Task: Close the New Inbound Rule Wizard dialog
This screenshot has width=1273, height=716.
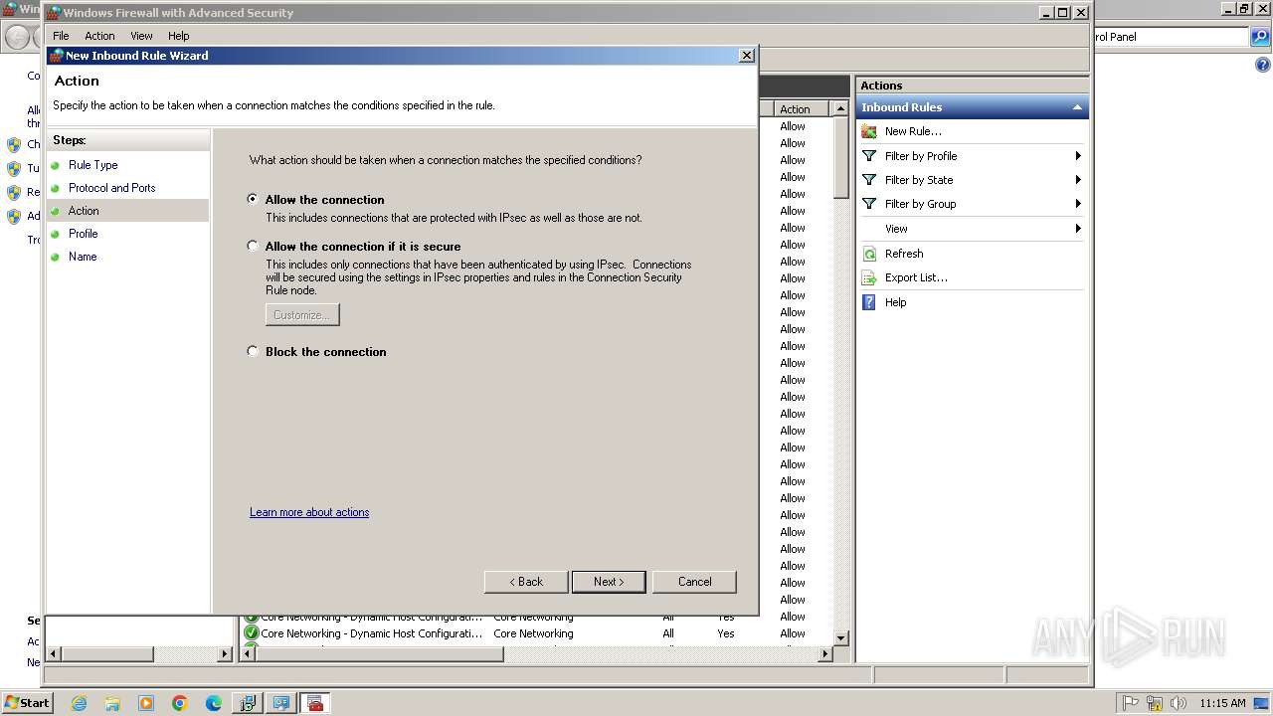Action: [x=747, y=56]
